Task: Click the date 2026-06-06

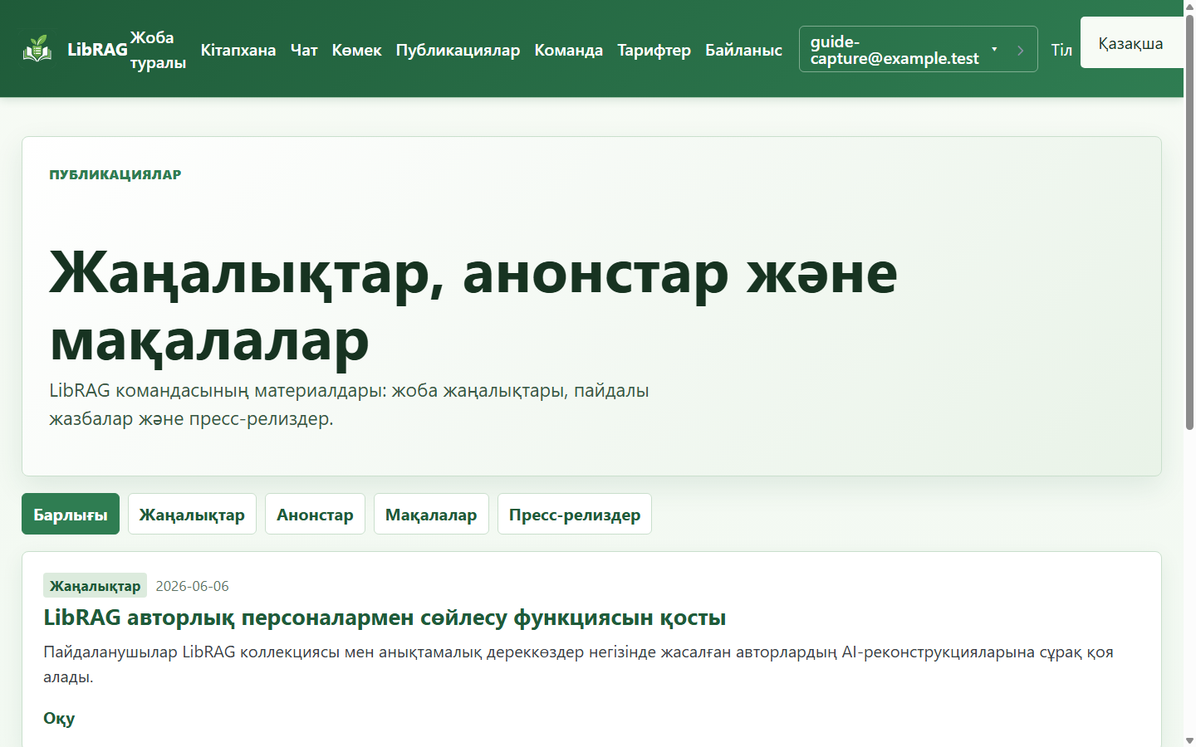Action: (x=192, y=586)
